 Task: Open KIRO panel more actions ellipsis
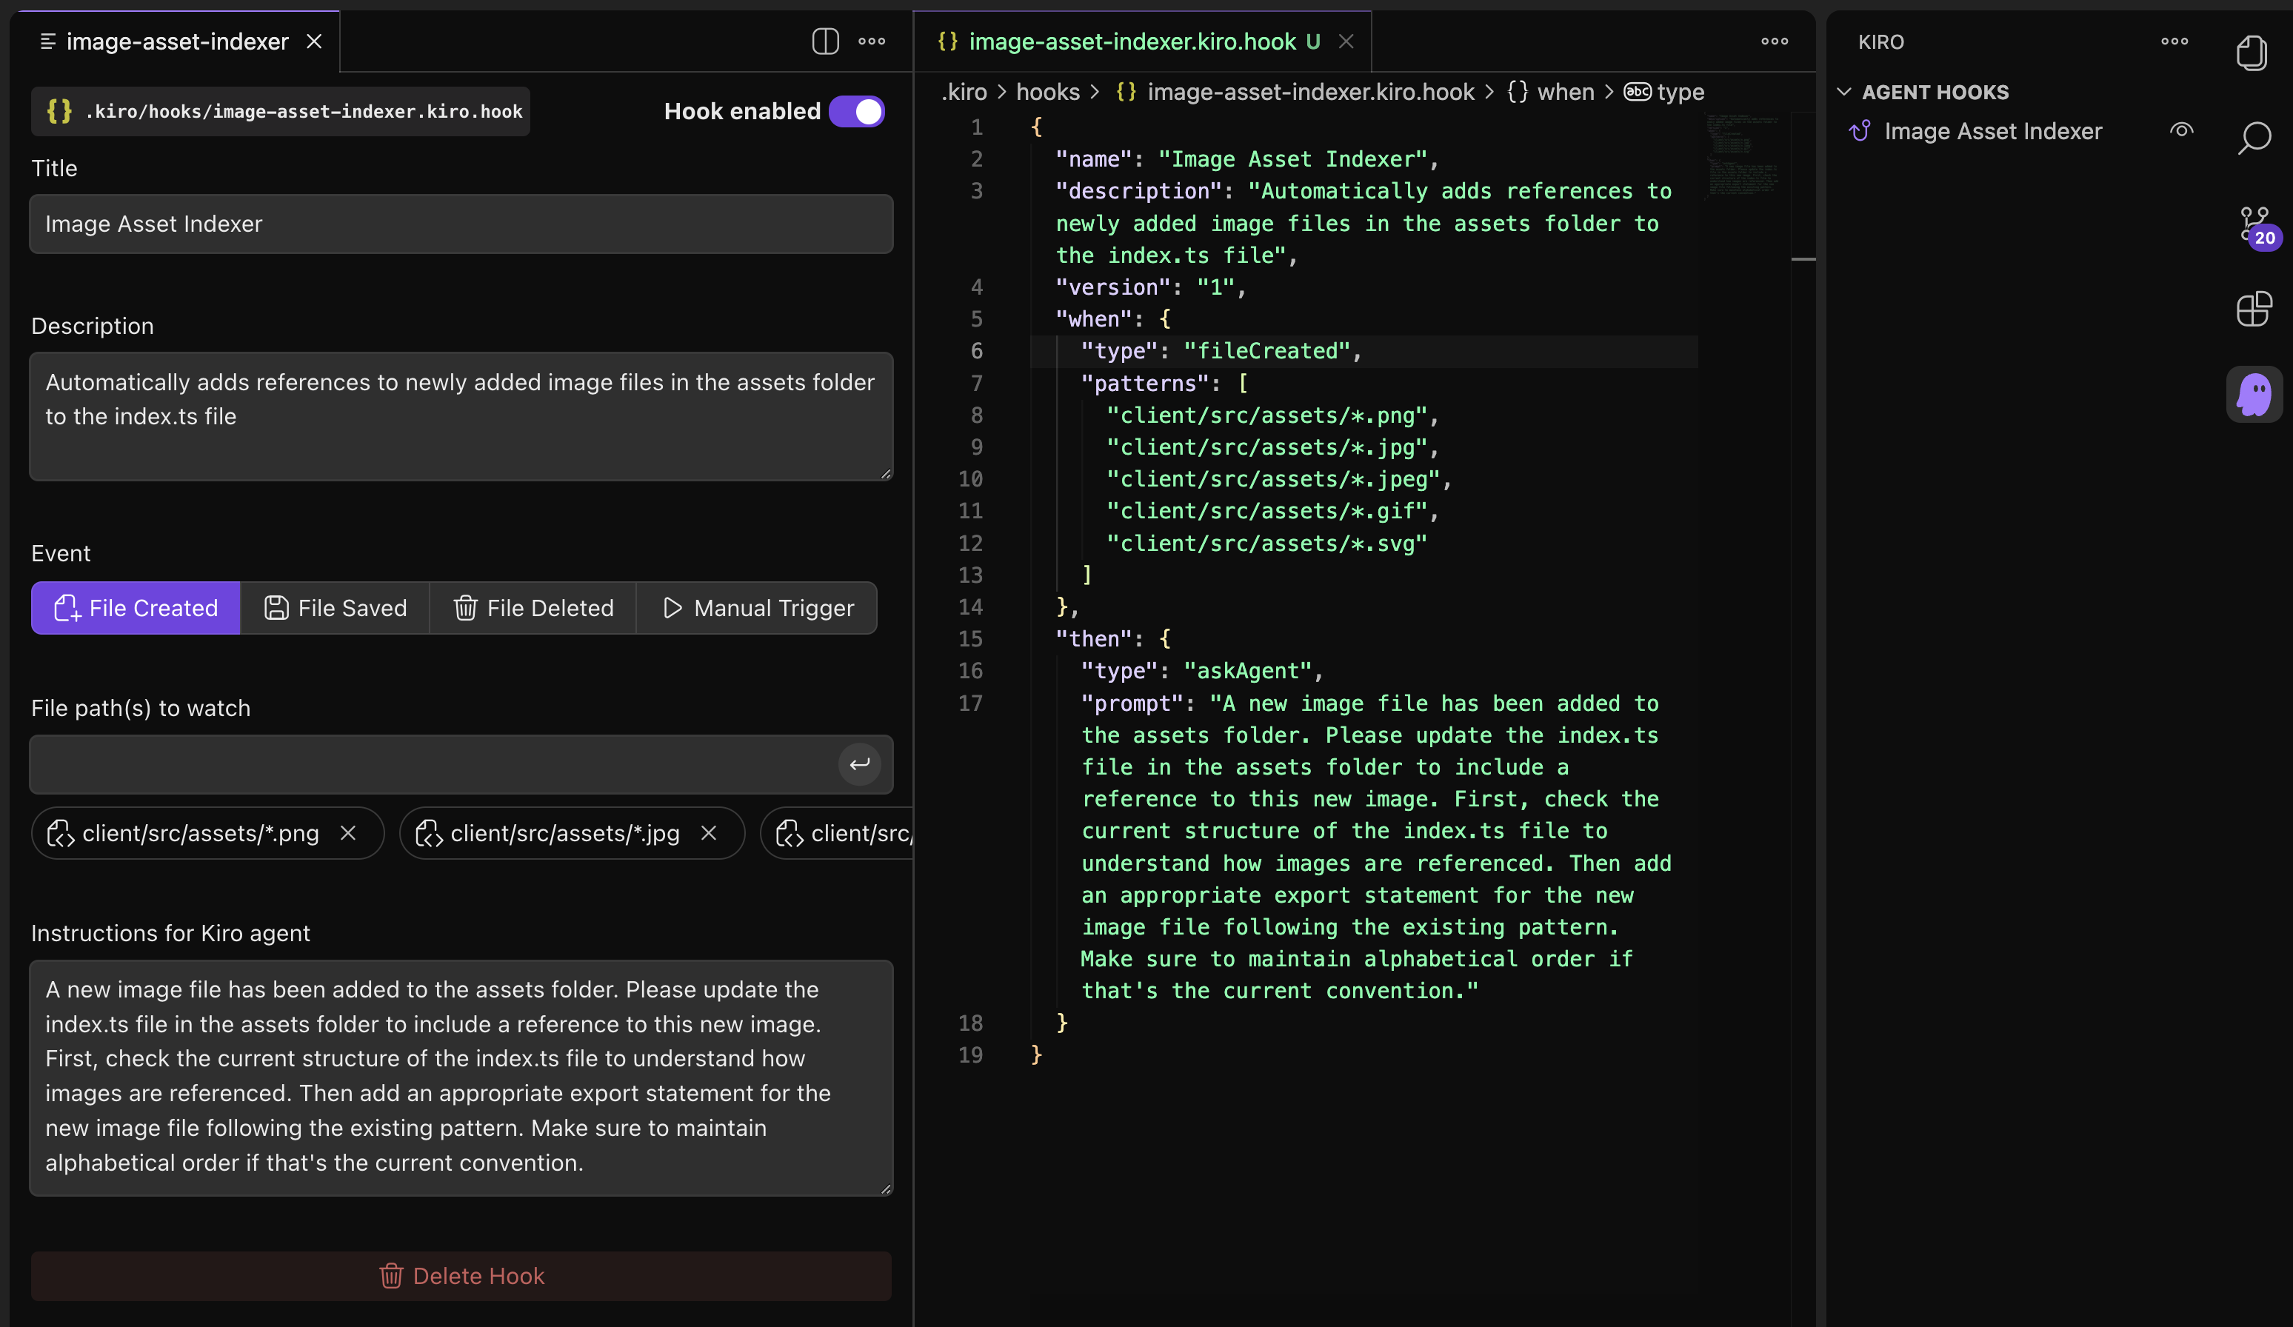(2174, 41)
